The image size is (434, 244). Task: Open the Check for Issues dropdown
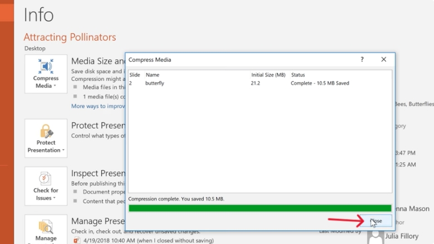pyautogui.click(x=46, y=186)
